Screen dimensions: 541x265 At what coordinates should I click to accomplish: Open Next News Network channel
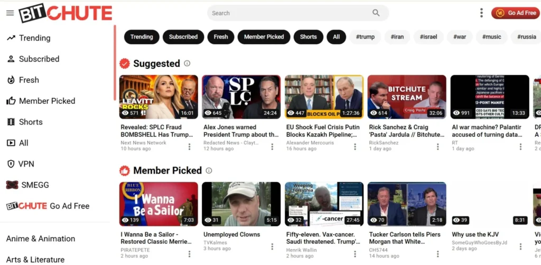(143, 142)
